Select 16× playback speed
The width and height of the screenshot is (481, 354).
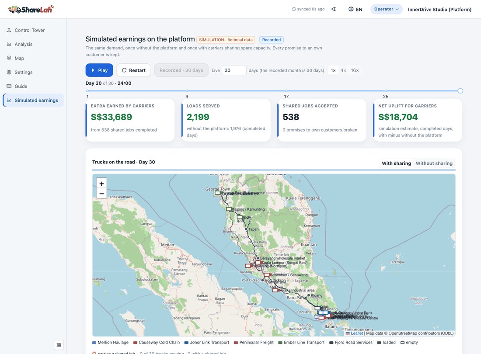click(355, 70)
